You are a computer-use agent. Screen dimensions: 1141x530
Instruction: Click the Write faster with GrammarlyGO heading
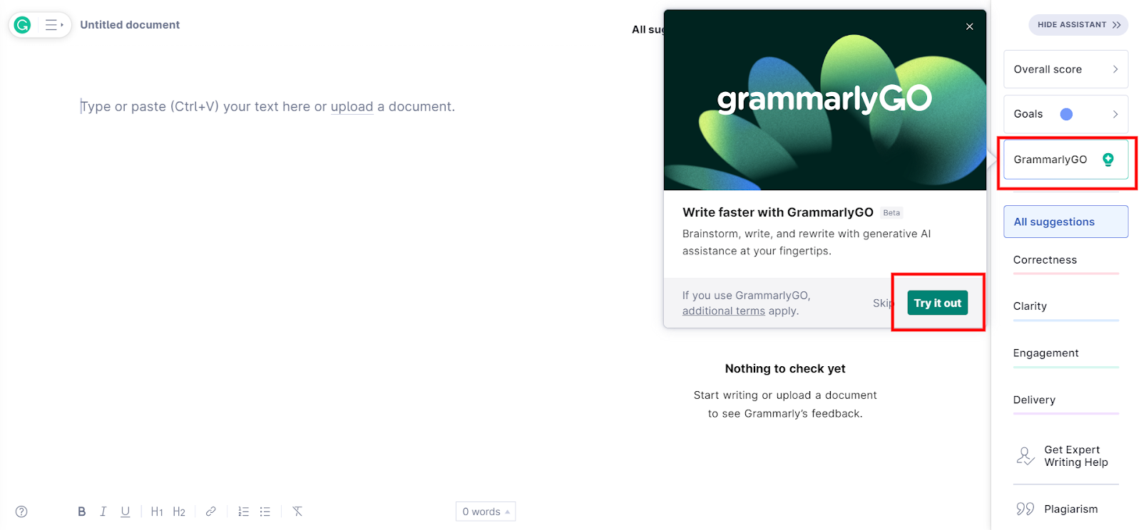point(778,212)
